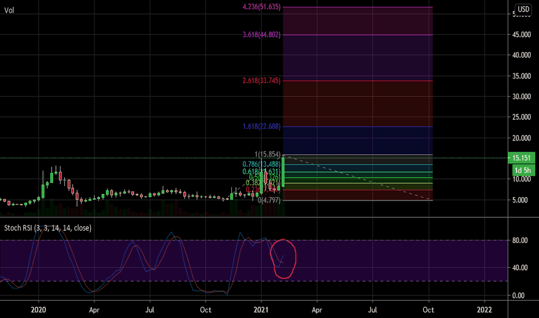Click the 45.000 price axis label
The width and height of the screenshot is (539, 318).
522,34
